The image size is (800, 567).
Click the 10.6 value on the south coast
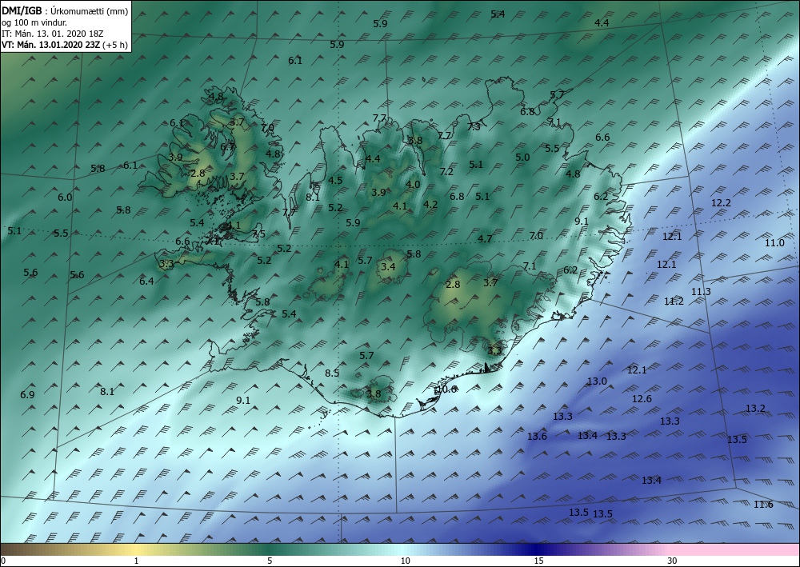click(446, 389)
